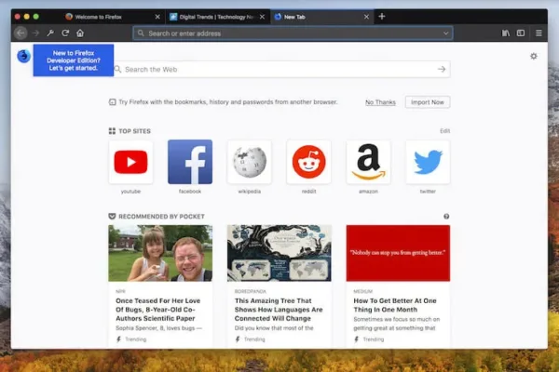559x372 pixels.
Task: Read This Amazing Tree article headline
Action: (279, 310)
